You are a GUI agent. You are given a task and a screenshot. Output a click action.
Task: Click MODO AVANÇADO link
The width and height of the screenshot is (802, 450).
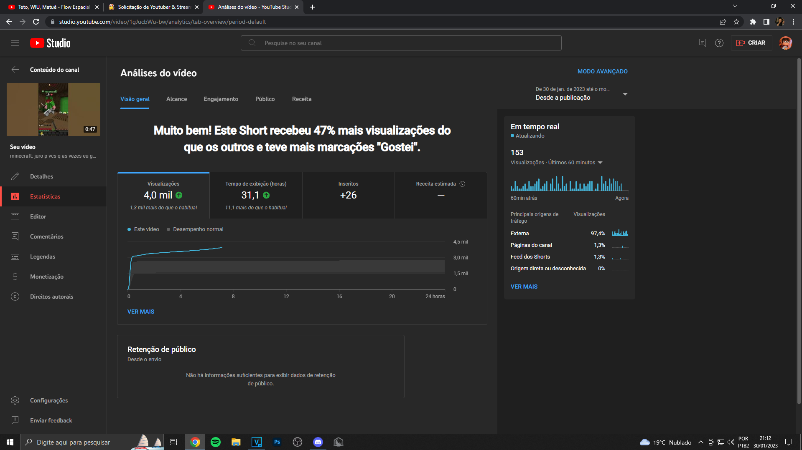click(x=602, y=71)
